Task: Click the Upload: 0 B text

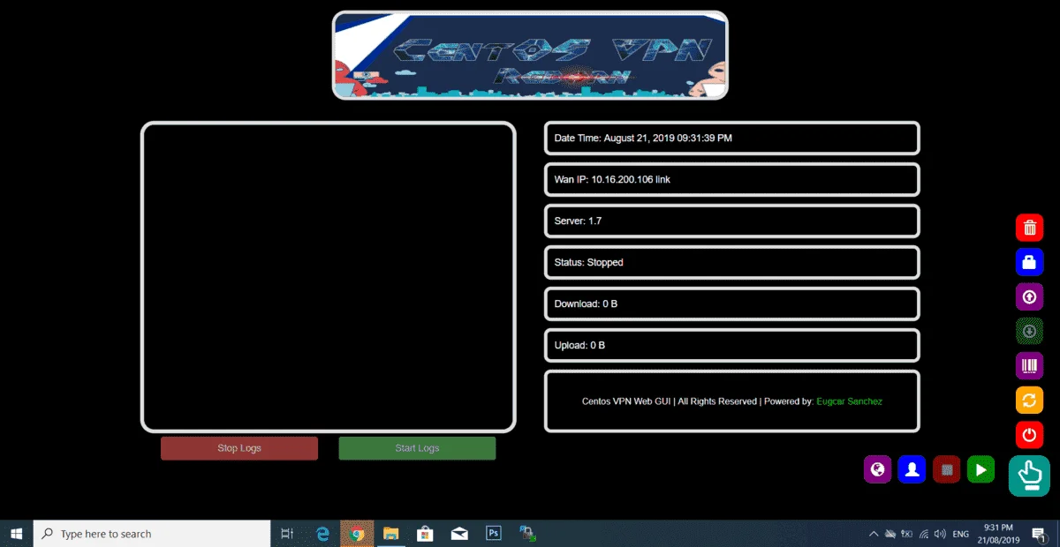Action: (x=579, y=346)
